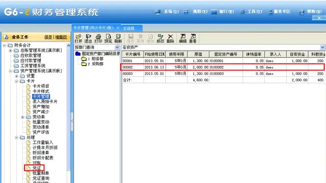Click the 刷新 (Refresh) toolbar icon
Screen dimensions: 326x183
(118, 38)
